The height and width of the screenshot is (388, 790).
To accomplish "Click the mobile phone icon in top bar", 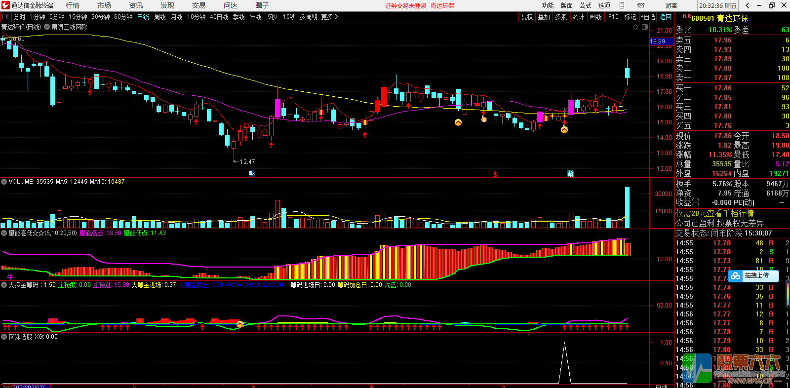I will point(622,5).
